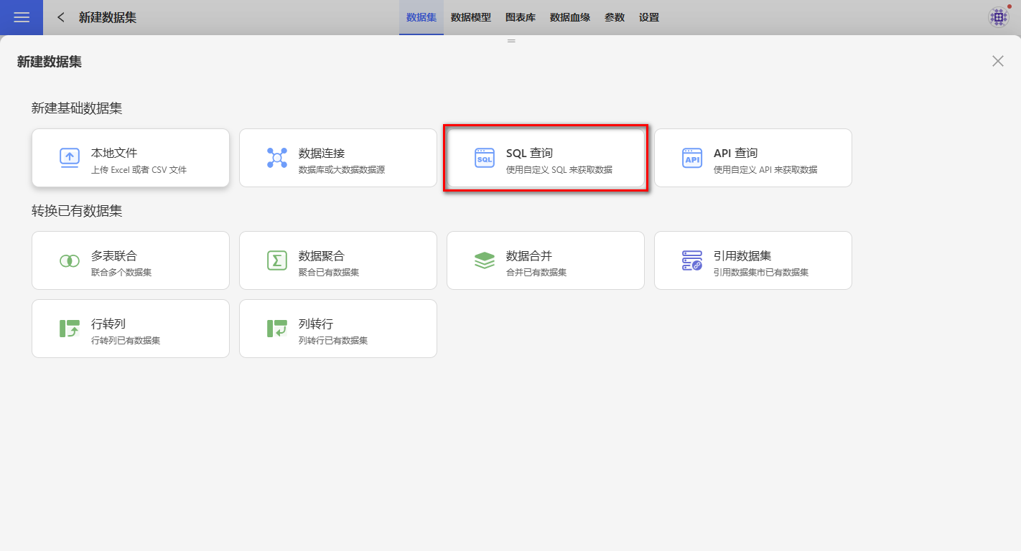Open the user avatar profile
The image size is (1021, 551).
999,17
